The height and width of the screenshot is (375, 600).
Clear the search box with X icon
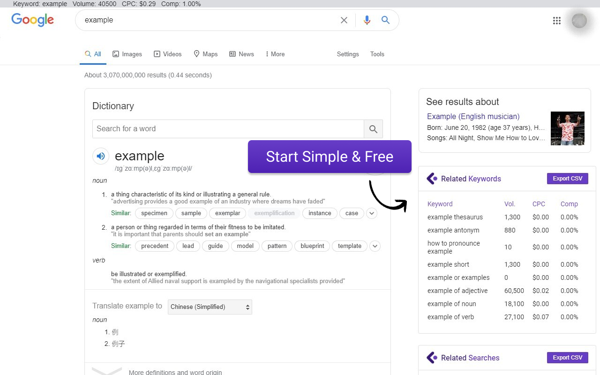344,20
